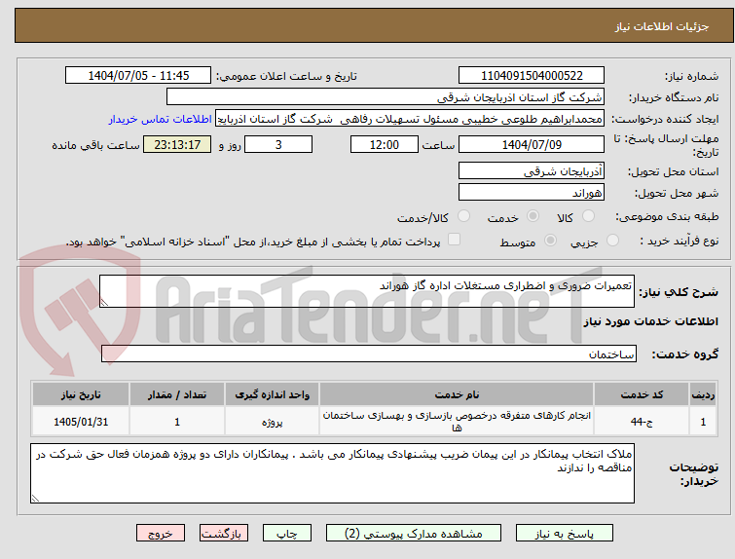The height and width of the screenshot is (559, 735).
Task: Click need date cell 1405/01/31
Action: 81,422
